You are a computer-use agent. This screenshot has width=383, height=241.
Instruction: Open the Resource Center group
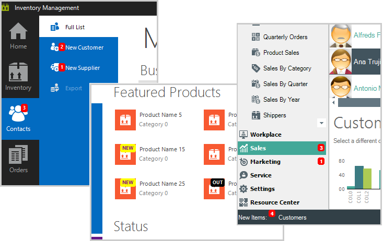click(x=274, y=202)
